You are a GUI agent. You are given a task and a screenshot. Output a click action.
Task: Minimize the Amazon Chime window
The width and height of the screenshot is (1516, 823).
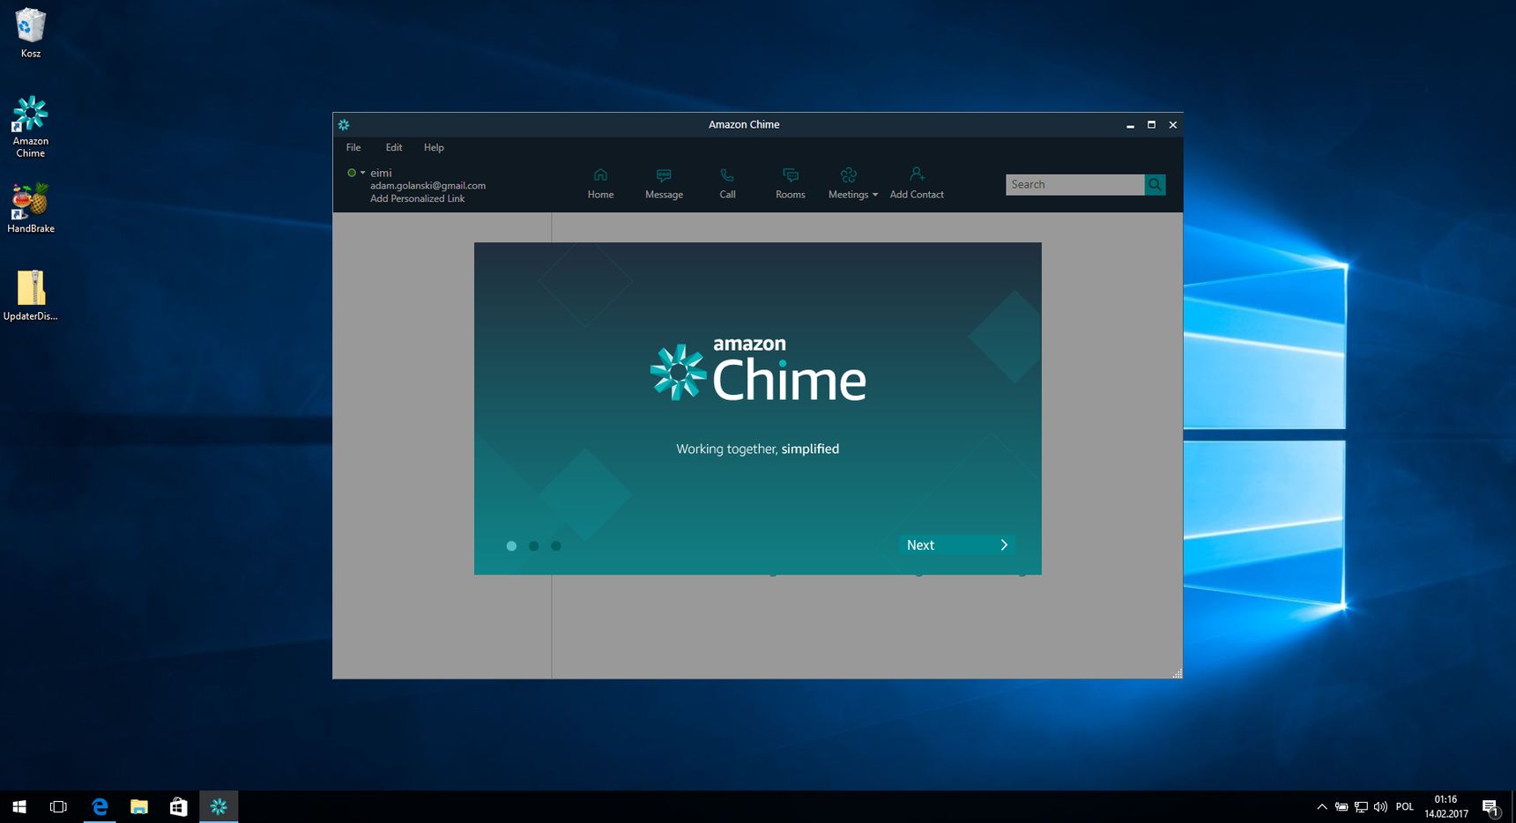tap(1130, 125)
